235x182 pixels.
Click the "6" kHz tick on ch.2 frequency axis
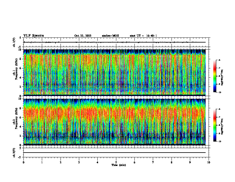[21, 117]
